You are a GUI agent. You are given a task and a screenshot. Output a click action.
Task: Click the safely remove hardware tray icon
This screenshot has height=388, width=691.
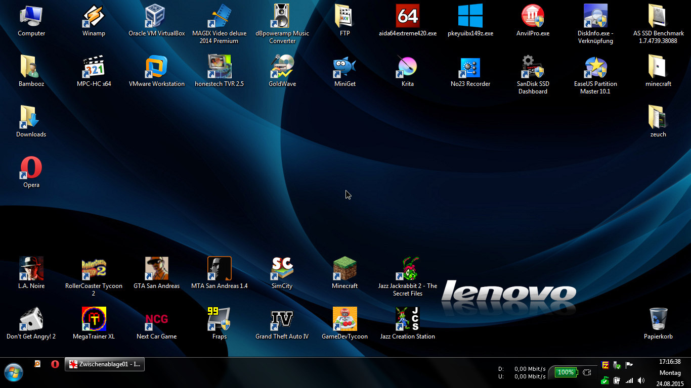point(617,365)
